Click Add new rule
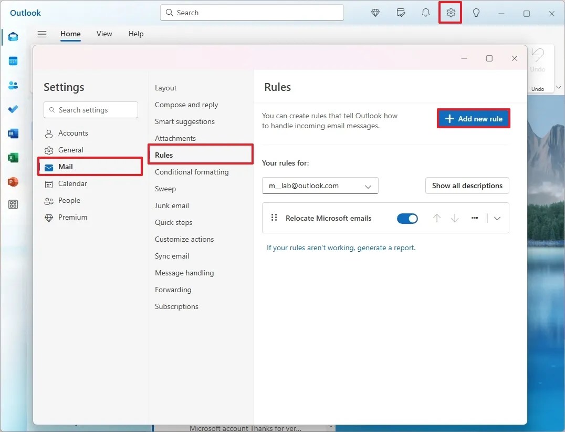565x432 pixels. tap(473, 118)
